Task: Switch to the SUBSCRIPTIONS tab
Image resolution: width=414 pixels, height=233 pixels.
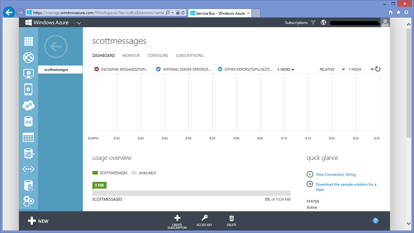Action: tap(190, 56)
